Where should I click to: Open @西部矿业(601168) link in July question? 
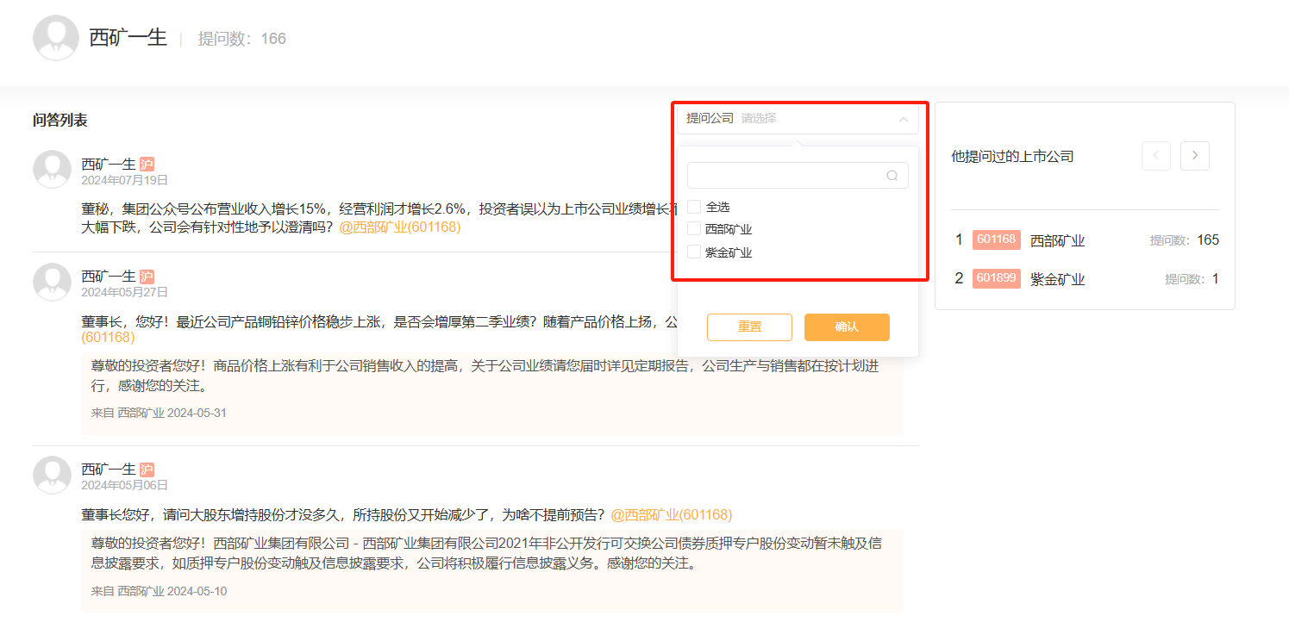click(x=399, y=227)
